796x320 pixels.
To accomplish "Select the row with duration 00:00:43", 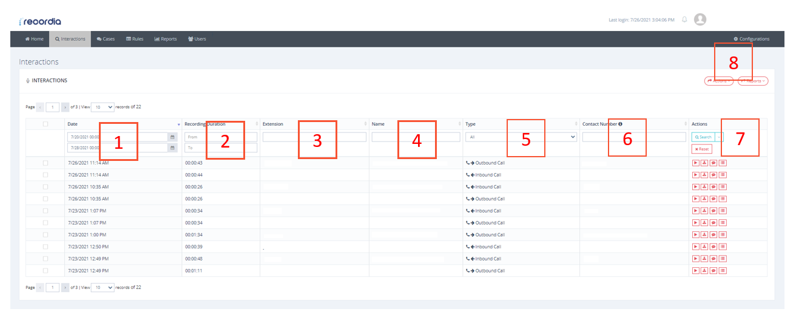I will click(46, 163).
